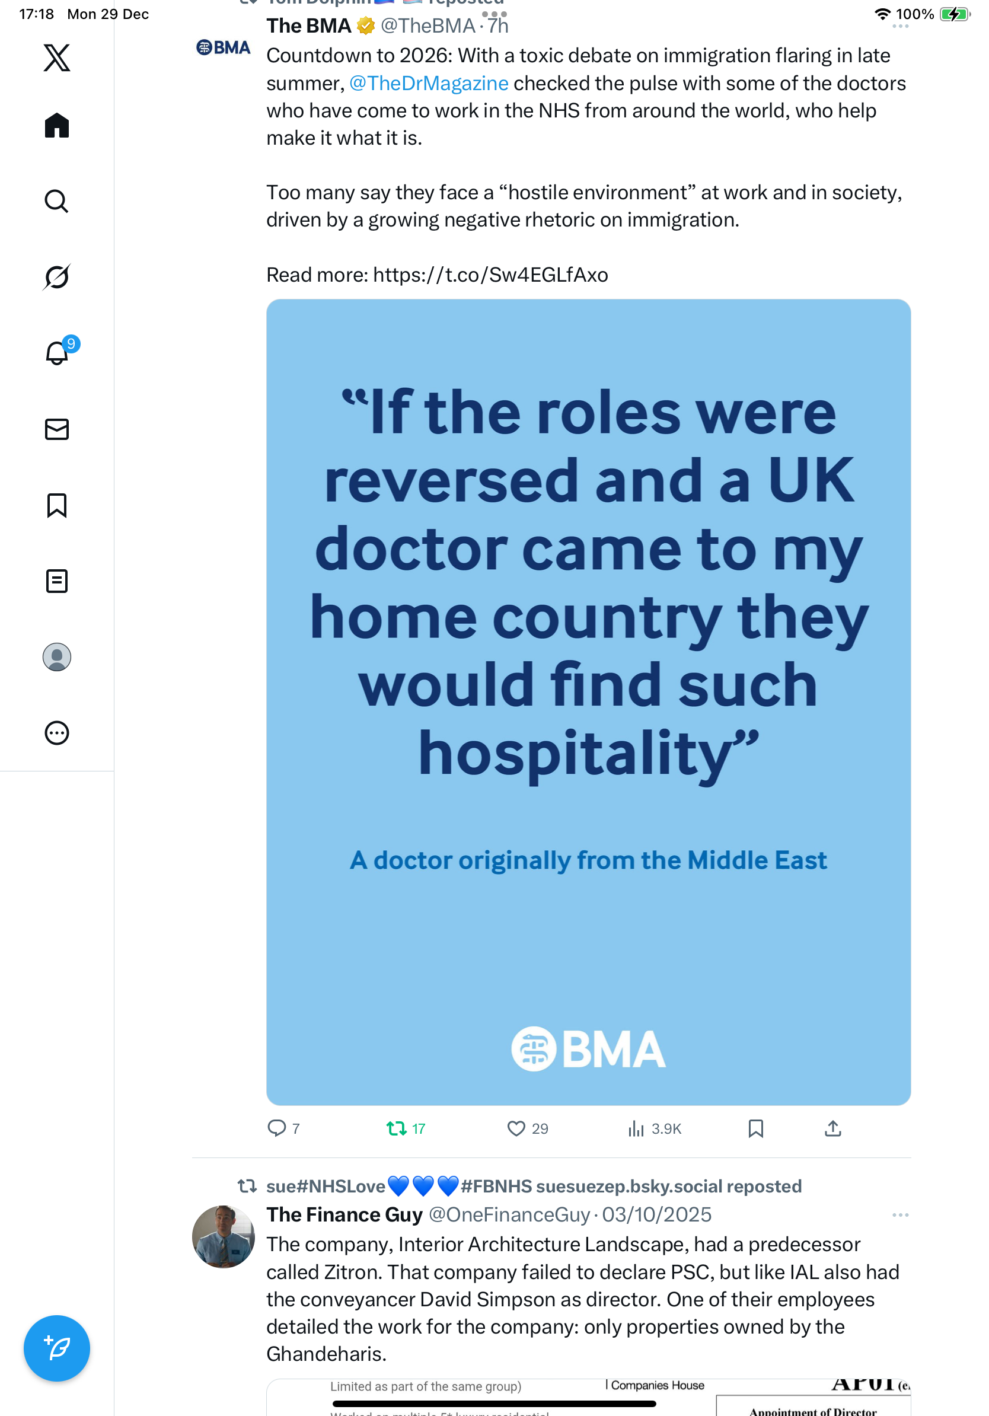Open the Search page
The image size is (989, 1416).
point(57,202)
